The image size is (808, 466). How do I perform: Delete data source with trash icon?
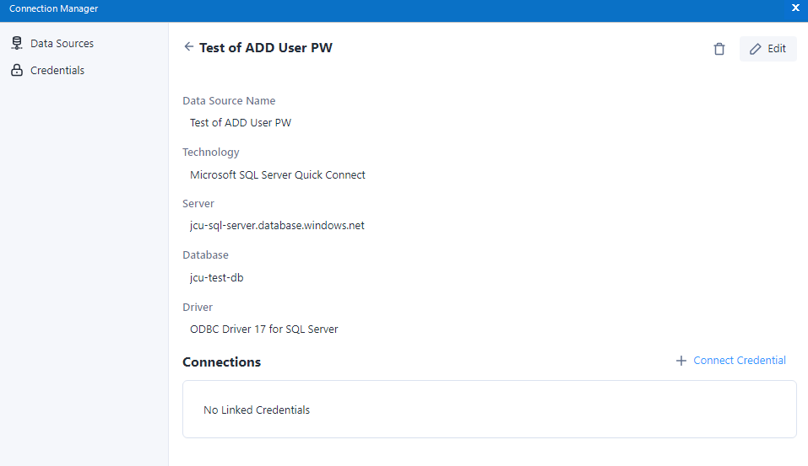coord(719,49)
